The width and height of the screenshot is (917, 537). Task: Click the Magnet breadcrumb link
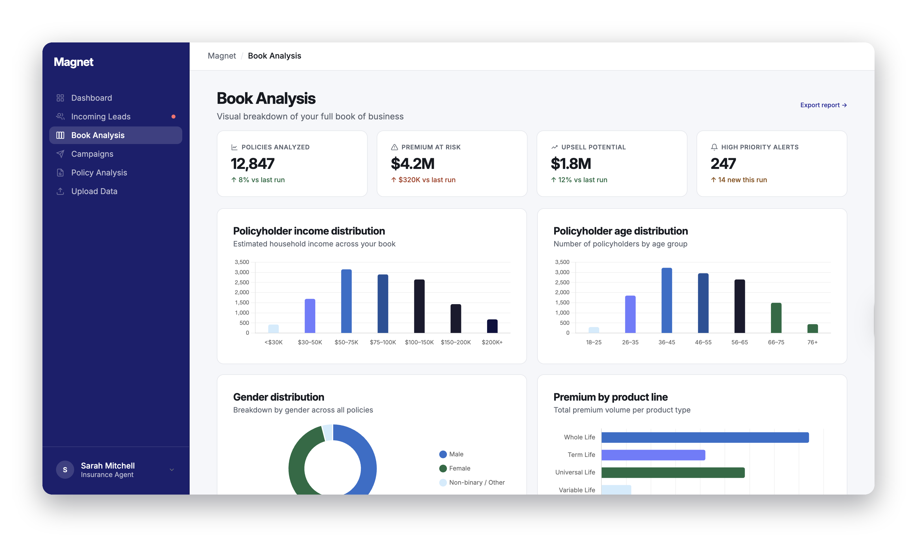[222, 56]
